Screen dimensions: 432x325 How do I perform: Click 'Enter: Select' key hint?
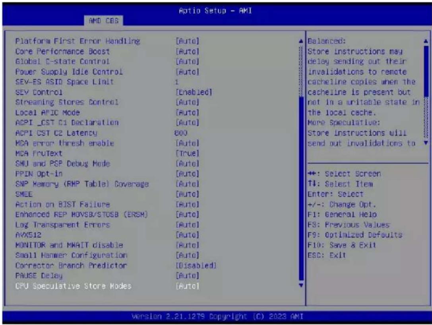point(335,194)
